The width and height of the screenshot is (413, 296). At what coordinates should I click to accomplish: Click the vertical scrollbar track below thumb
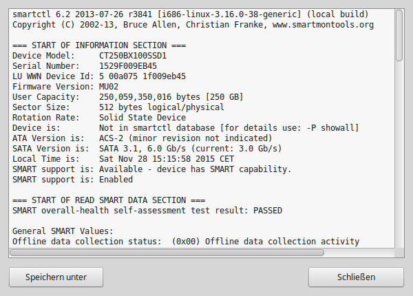(399, 154)
